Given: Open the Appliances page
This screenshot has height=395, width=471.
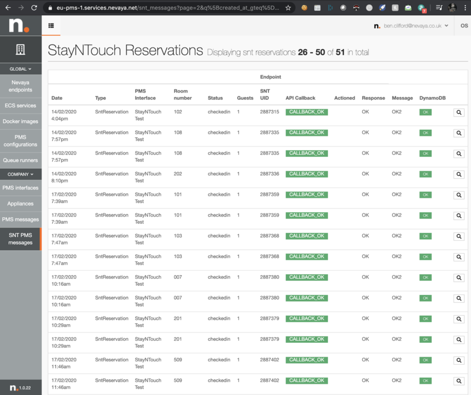Looking at the screenshot, I should tap(20, 204).
